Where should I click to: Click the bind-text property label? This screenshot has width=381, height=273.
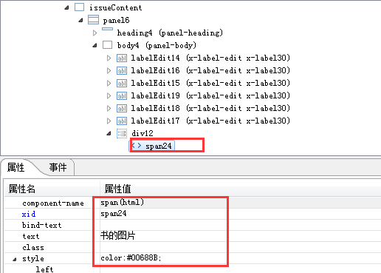coord(41,225)
